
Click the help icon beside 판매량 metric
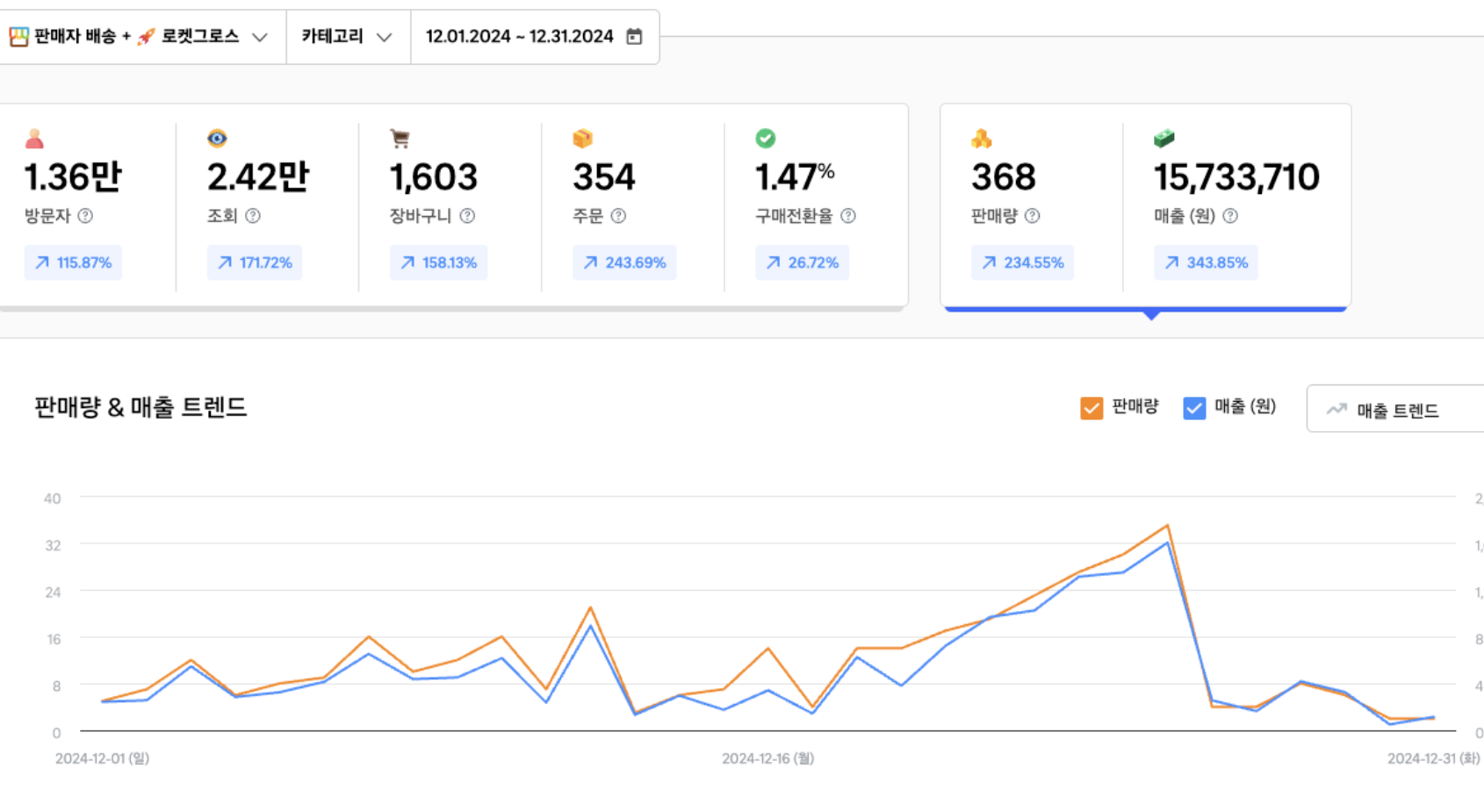pos(1033,216)
